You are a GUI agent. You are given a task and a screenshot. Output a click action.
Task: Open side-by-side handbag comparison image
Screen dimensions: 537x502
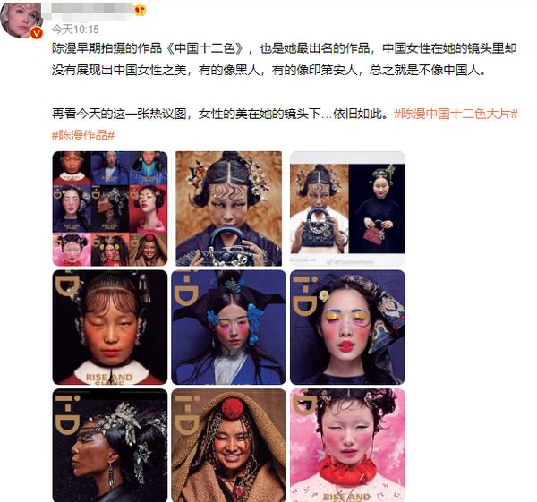tap(347, 208)
